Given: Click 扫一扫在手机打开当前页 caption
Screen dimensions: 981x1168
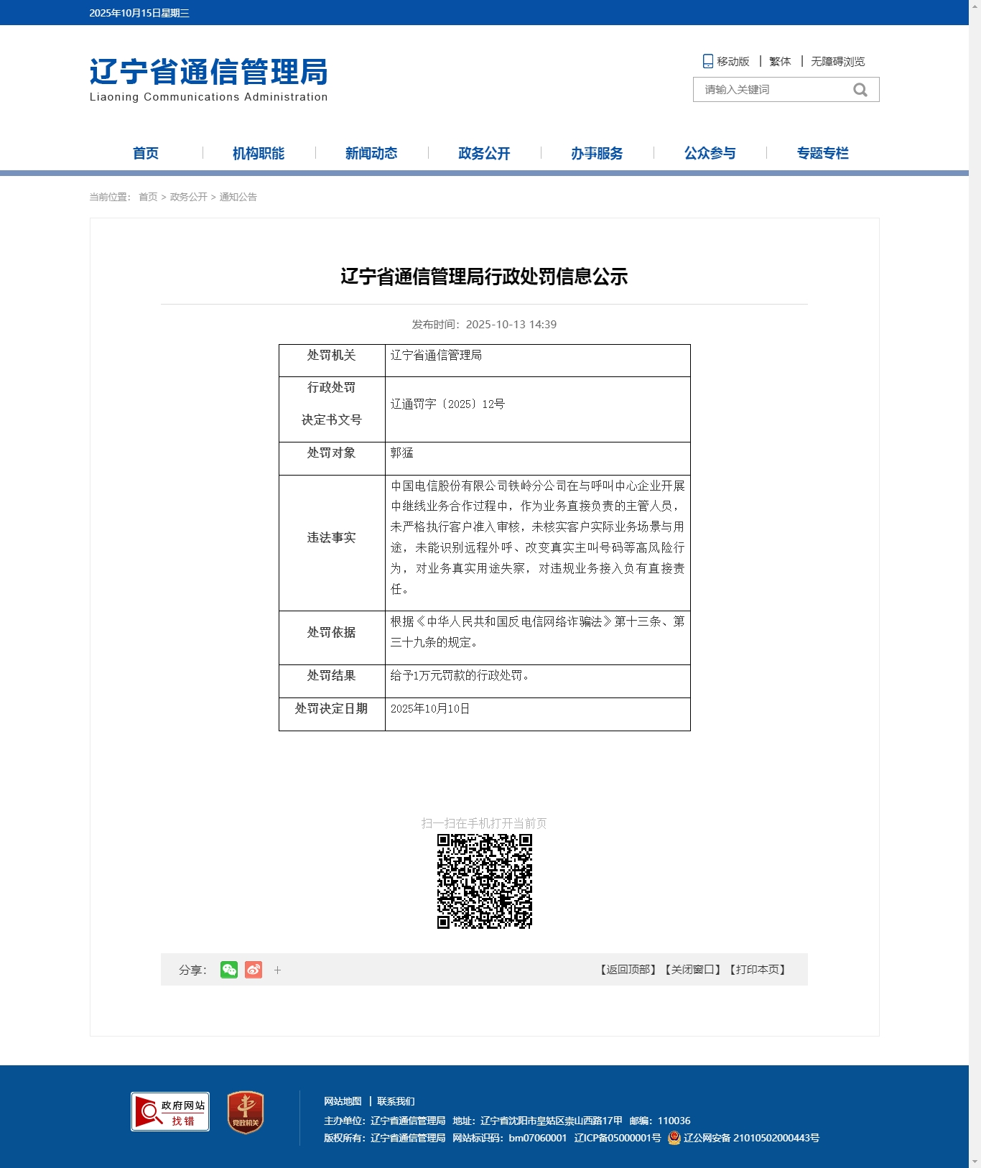Looking at the screenshot, I should point(484,823).
